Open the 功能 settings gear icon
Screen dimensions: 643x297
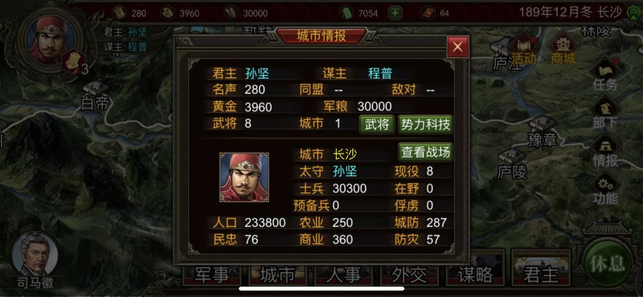pyautogui.click(x=605, y=189)
